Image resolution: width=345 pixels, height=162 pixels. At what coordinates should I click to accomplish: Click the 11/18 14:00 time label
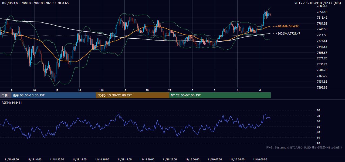click(x=79, y=160)
